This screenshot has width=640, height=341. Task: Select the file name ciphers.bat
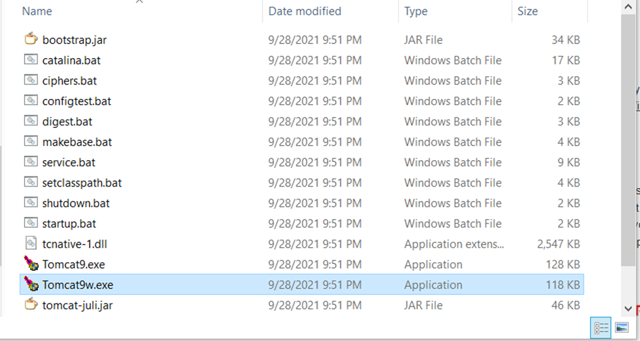69,81
